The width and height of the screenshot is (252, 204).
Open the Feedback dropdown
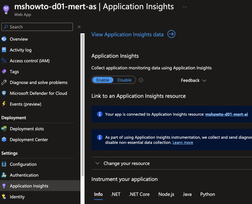194,80
